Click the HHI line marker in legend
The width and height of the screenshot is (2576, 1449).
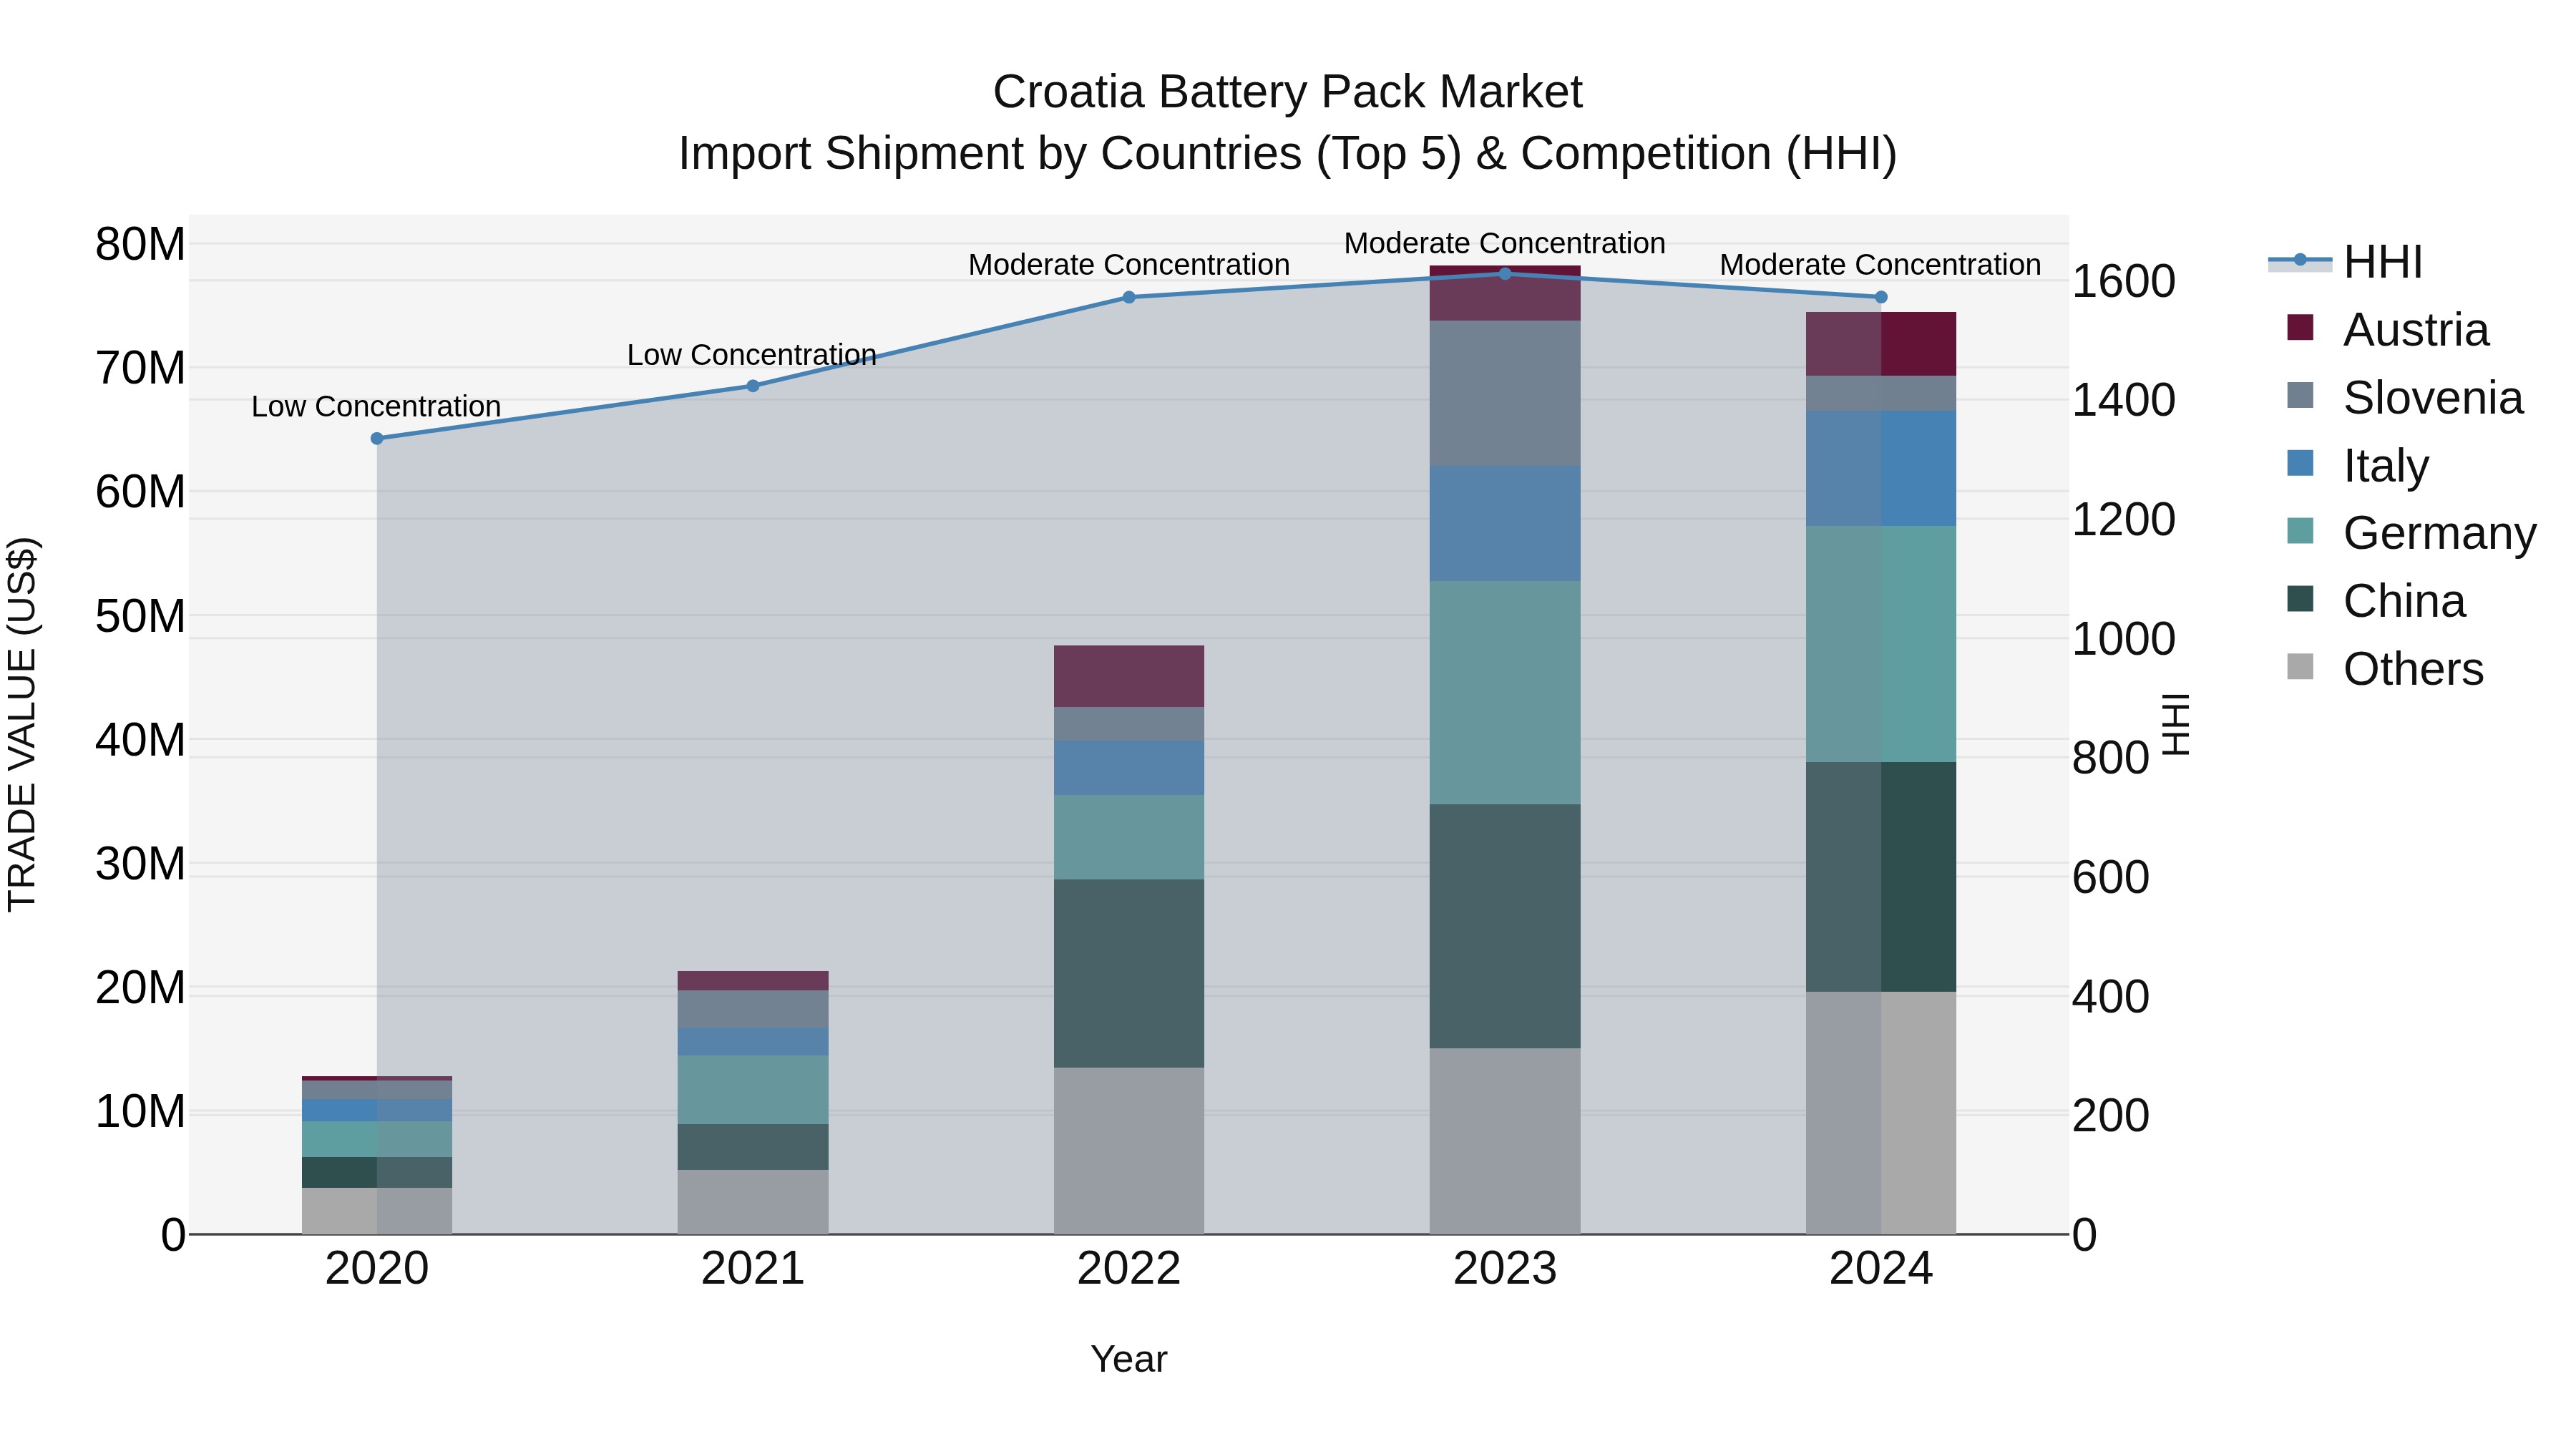[2300, 260]
